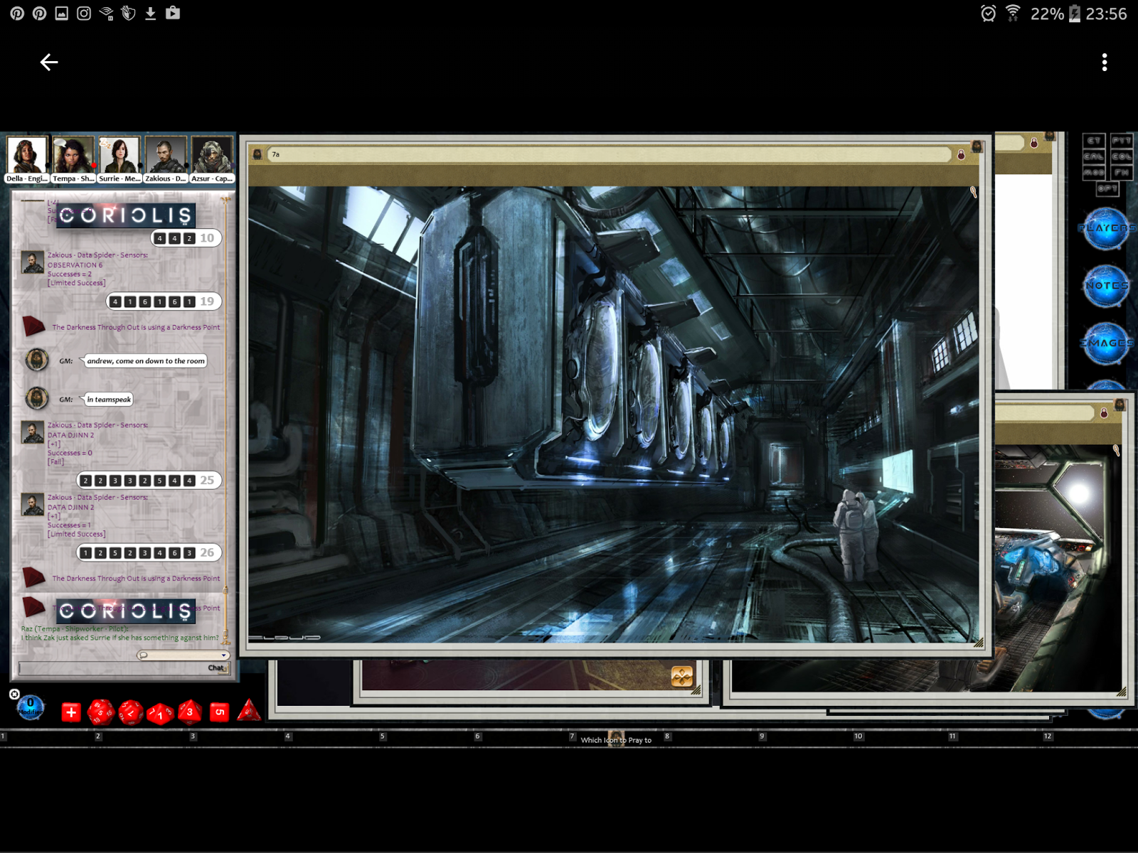
Task: Open the Images sidebar orb
Action: (1106, 343)
